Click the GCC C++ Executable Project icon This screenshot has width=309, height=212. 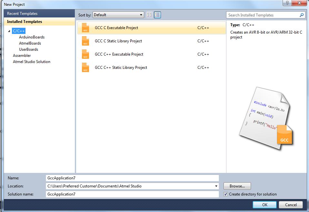(x=85, y=54)
